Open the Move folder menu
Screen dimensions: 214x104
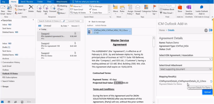click(115, 10)
